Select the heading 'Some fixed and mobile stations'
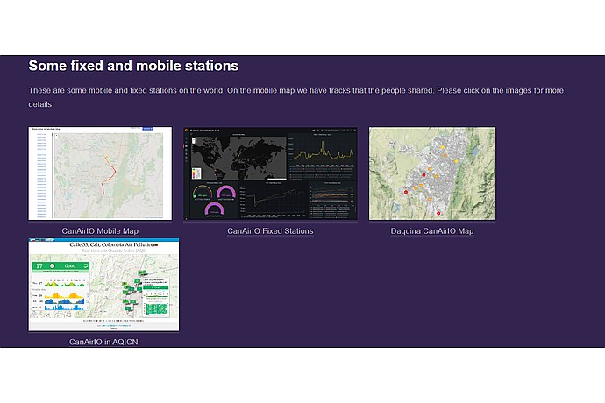 tap(133, 66)
